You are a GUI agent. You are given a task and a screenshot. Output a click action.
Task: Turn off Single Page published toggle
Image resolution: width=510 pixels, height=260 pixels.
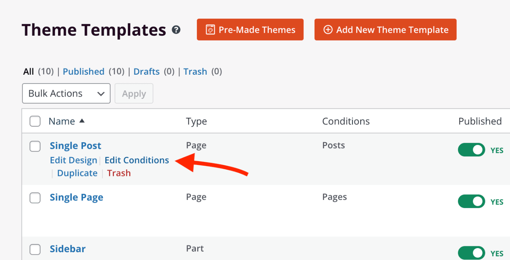(x=471, y=202)
